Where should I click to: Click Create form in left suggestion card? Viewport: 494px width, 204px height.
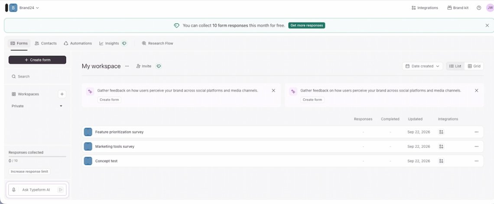109,100
